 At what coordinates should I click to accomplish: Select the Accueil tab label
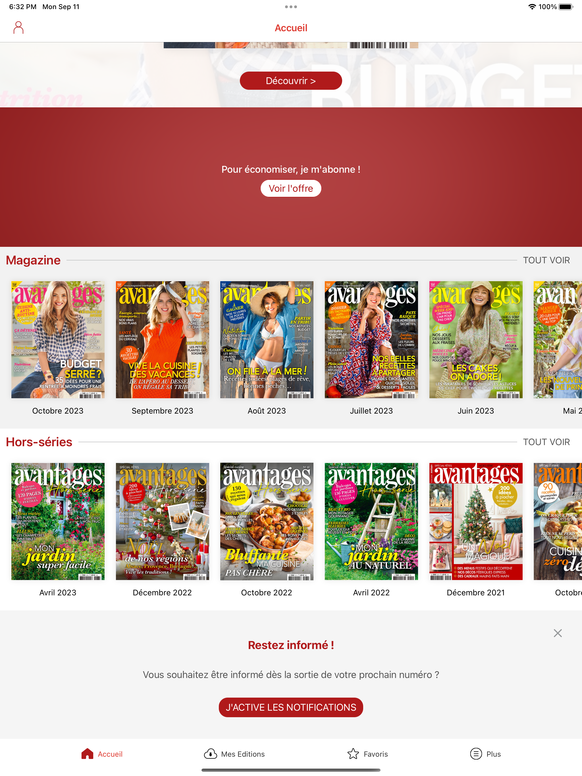110,754
